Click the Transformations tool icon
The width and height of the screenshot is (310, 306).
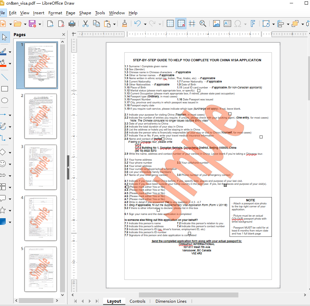[266, 24]
